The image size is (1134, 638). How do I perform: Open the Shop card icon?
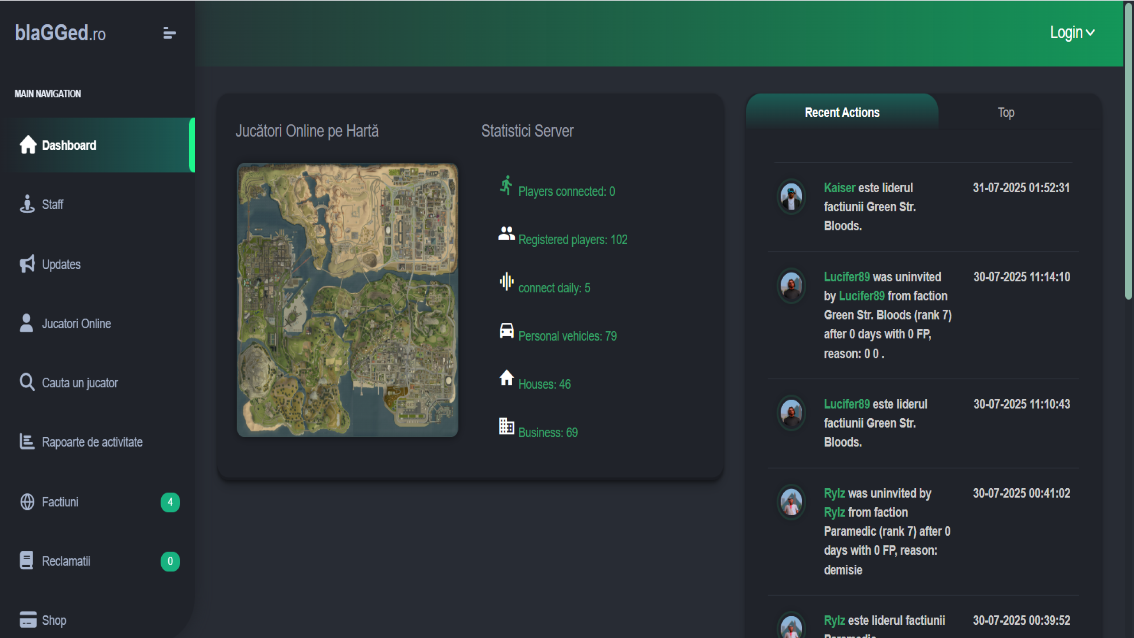point(28,620)
